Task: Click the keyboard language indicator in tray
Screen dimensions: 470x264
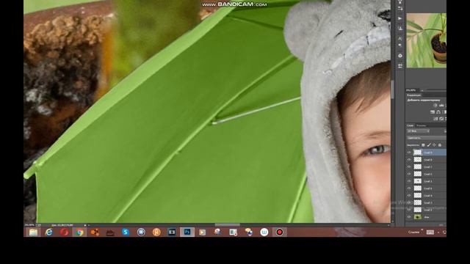Action: pos(430,232)
